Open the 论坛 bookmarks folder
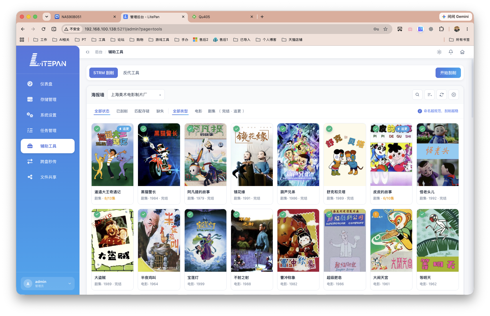 (x=118, y=40)
